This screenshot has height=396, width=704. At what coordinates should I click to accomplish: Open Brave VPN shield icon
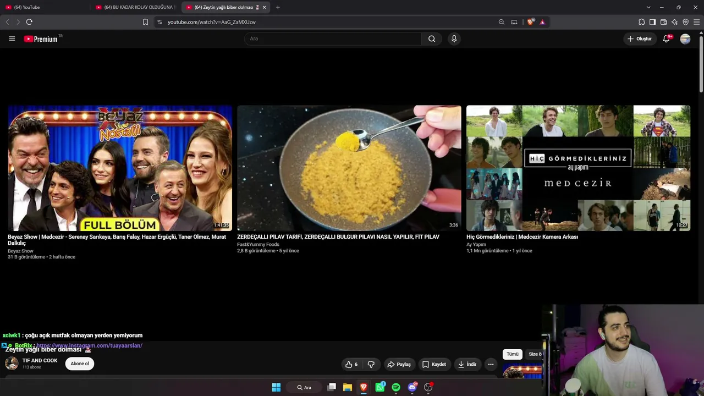pos(685,22)
